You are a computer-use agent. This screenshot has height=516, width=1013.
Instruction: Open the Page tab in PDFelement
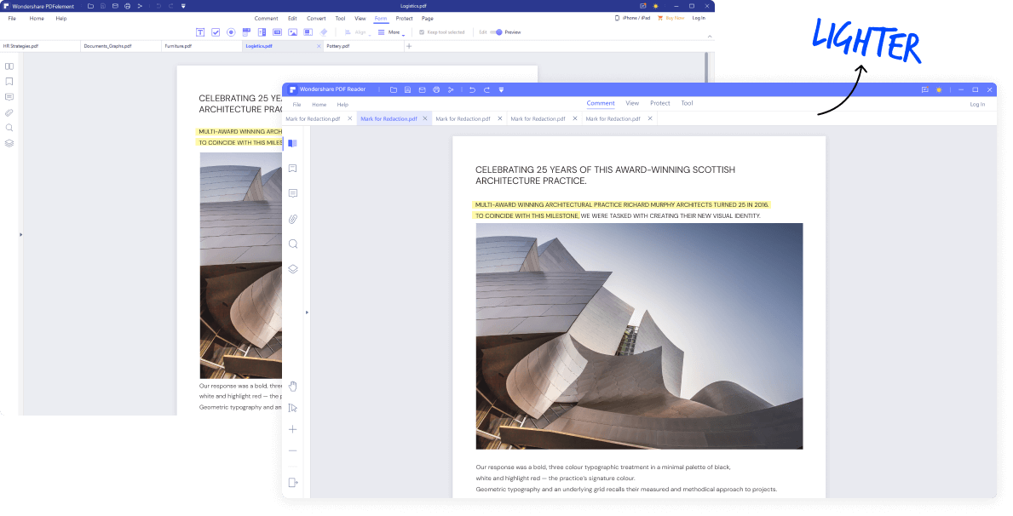pos(428,19)
